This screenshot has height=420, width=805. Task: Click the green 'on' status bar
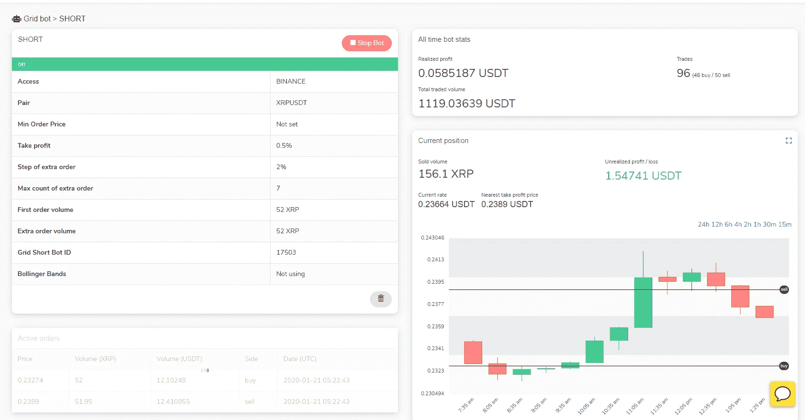point(205,64)
